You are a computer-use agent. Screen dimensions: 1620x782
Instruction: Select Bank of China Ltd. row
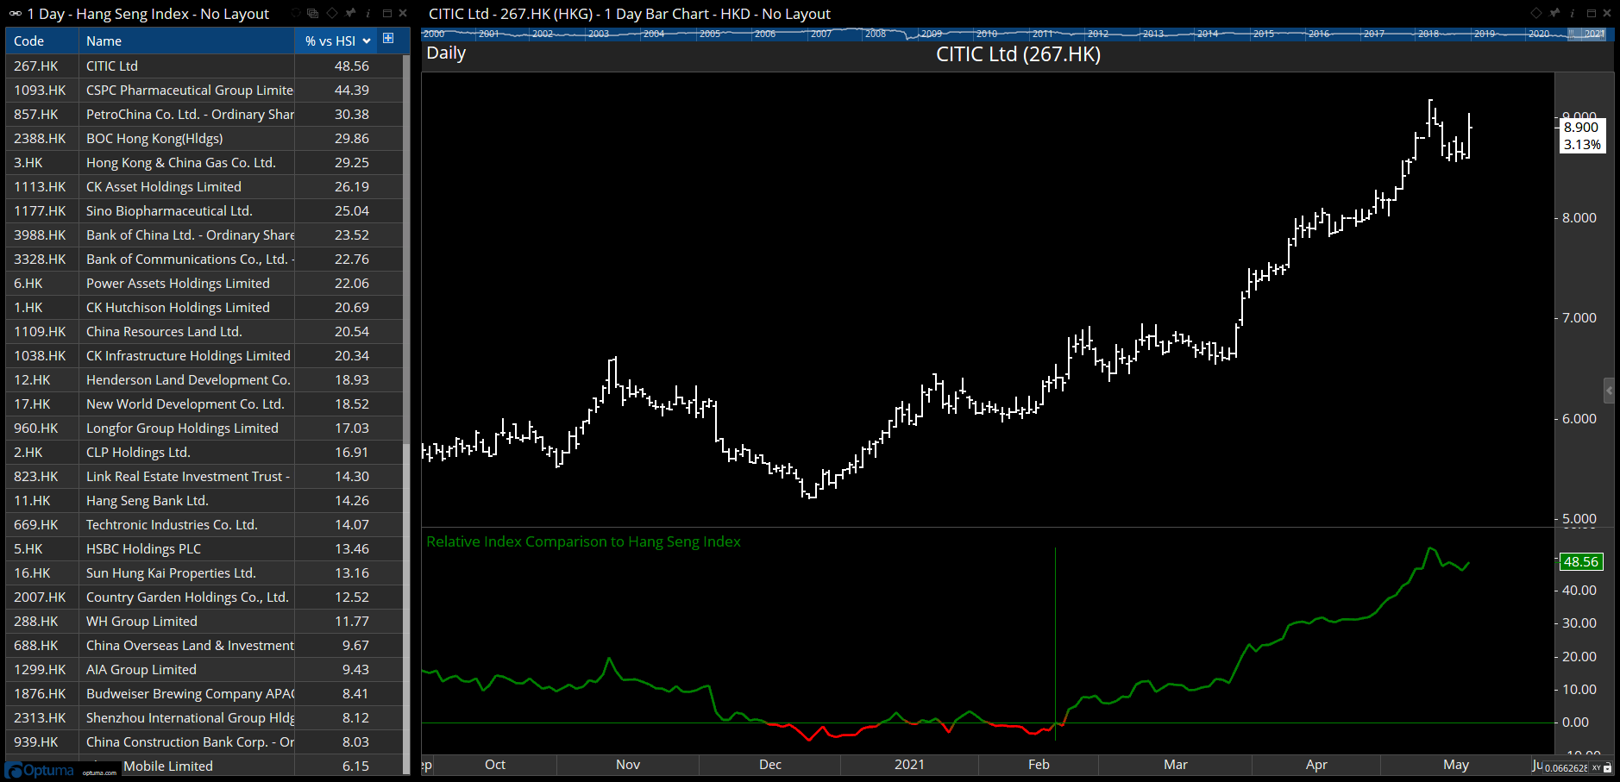pyautogui.click(x=204, y=235)
